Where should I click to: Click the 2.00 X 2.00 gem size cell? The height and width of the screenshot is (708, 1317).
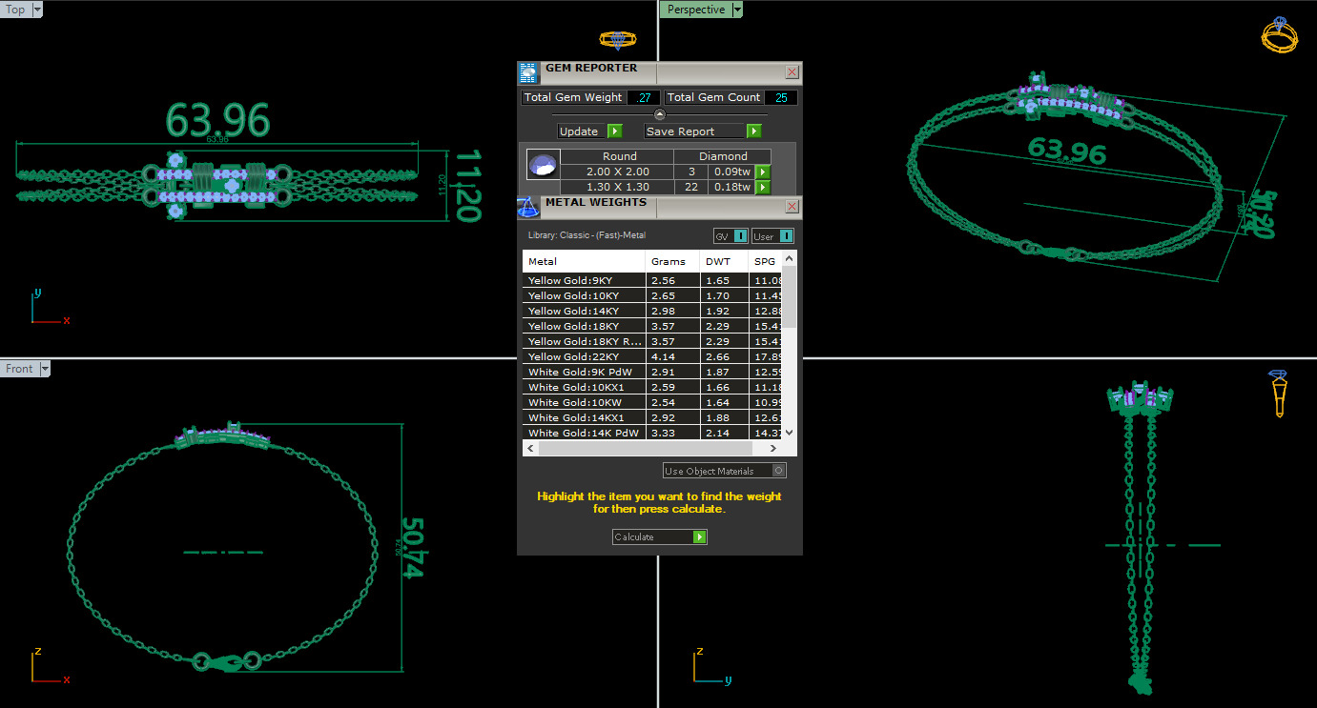coord(617,172)
